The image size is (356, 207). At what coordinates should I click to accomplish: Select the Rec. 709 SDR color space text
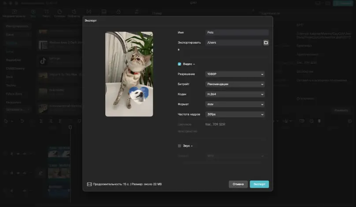[215, 124]
